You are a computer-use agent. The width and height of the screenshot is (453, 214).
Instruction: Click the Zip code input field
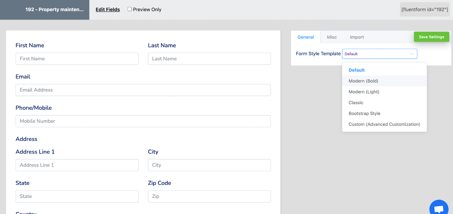tap(209, 196)
